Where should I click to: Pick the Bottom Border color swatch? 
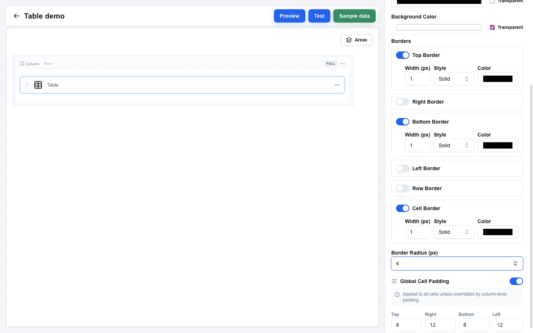pyautogui.click(x=498, y=145)
